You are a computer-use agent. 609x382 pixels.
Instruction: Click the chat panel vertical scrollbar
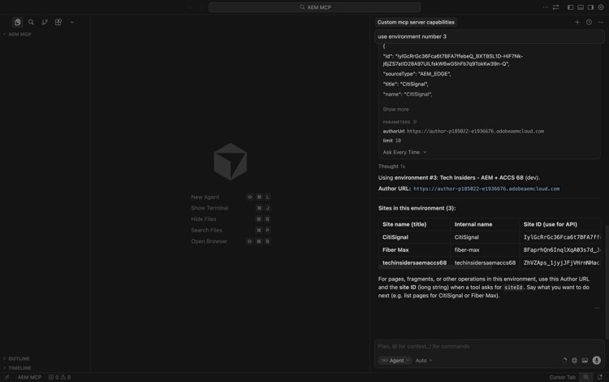click(x=607, y=282)
